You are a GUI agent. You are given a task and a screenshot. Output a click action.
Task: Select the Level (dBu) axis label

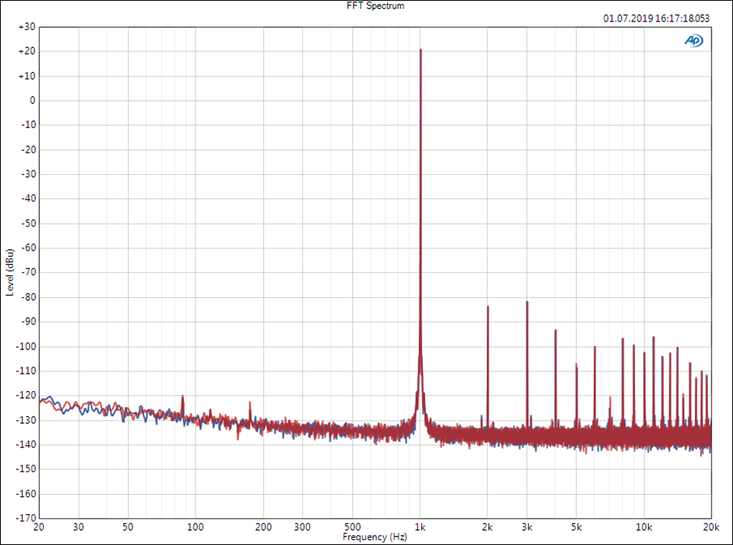click(x=9, y=273)
